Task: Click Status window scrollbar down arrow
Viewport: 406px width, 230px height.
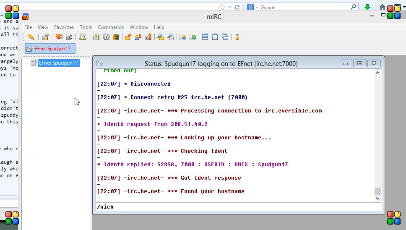Action: (377, 199)
